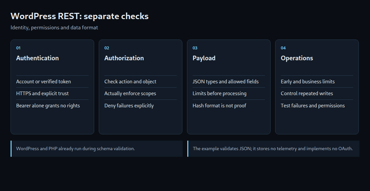
Task: Click the 'Payload' card heading
Action: tap(204, 58)
